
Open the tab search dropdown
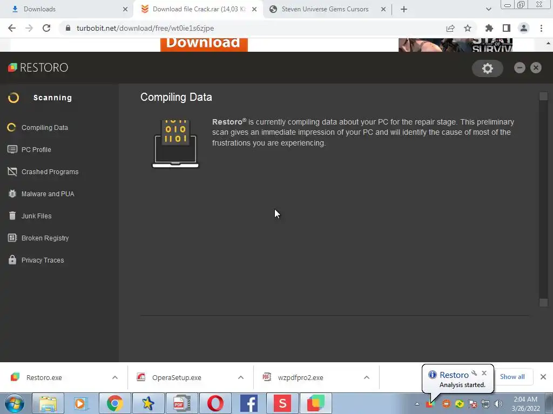coord(488,9)
